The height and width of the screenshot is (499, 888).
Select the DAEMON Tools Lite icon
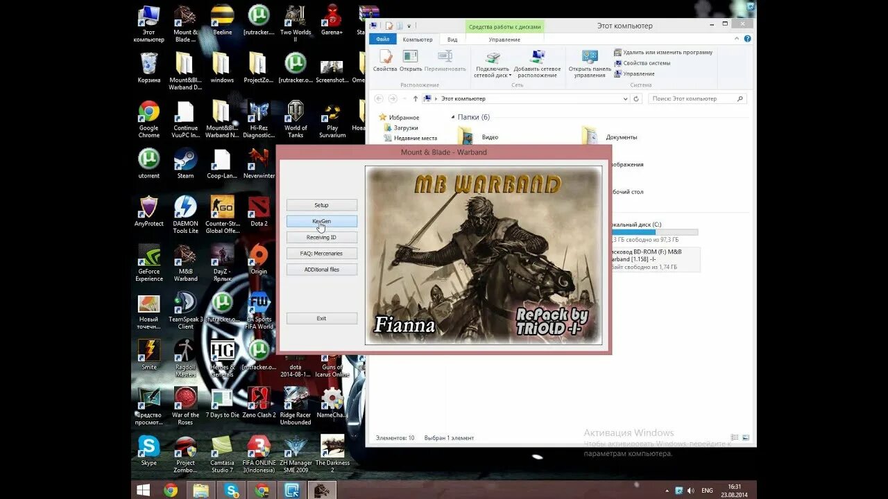pyautogui.click(x=185, y=214)
